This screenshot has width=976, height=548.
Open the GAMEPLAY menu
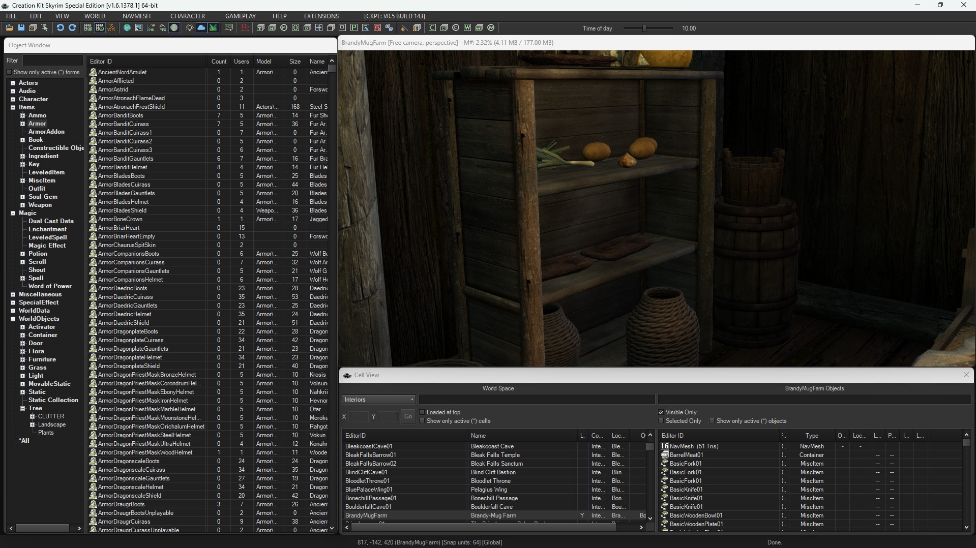point(241,16)
